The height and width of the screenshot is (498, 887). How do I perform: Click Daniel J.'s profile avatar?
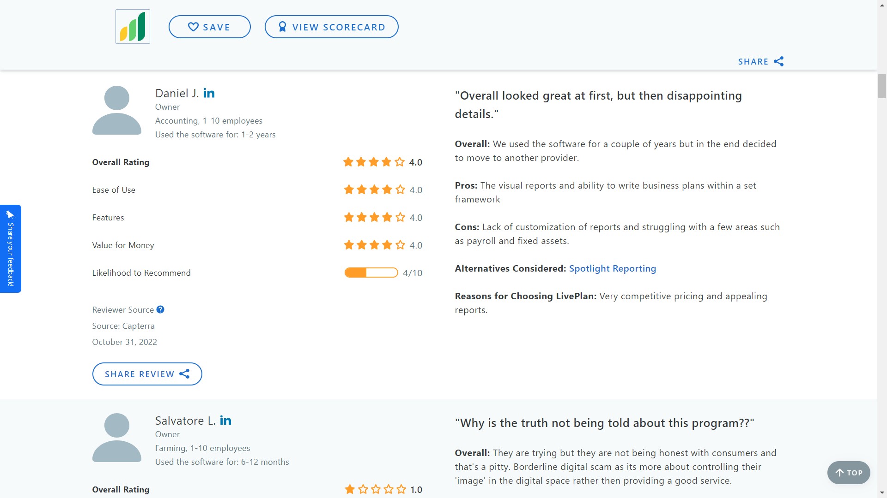[x=117, y=110]
